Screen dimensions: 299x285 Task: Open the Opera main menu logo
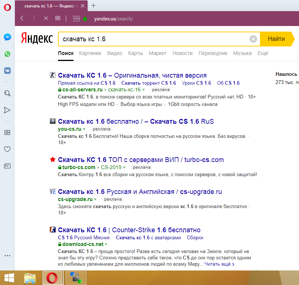[x=7, y=7]
